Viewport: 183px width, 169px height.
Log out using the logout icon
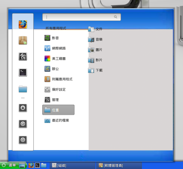(x=23, y=124)
